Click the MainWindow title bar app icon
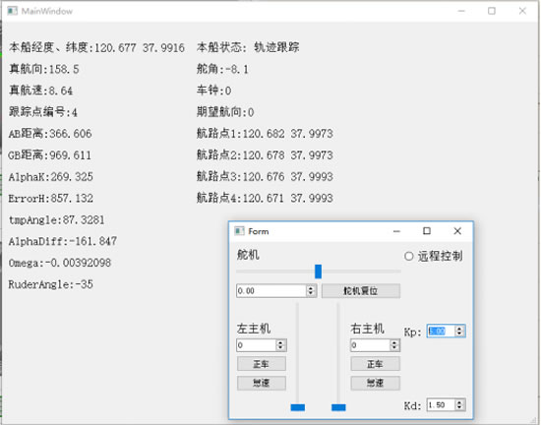 [x=13, y=11]
